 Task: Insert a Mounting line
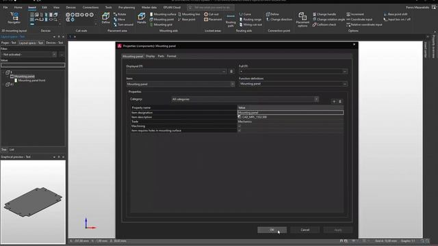tap(189, 14)
